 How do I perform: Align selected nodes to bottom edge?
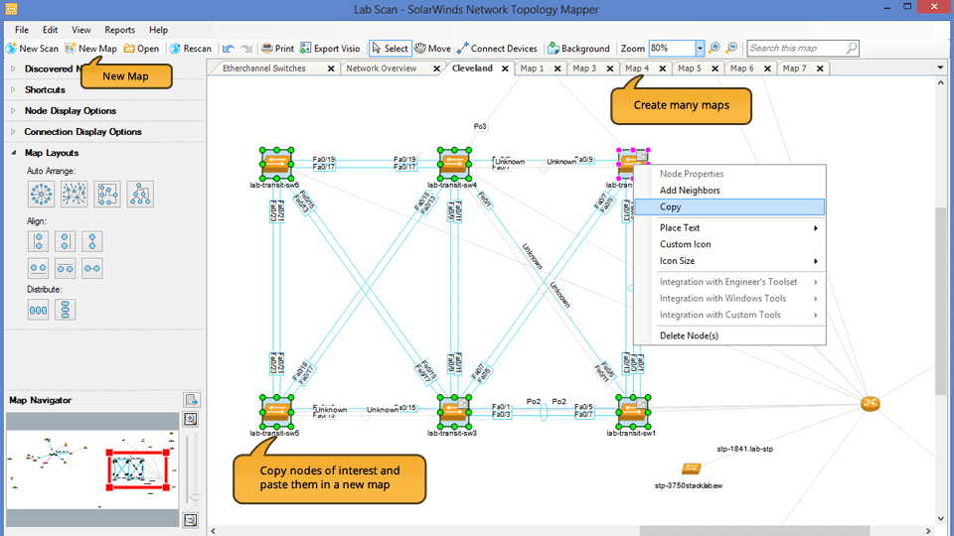point(39,268)
